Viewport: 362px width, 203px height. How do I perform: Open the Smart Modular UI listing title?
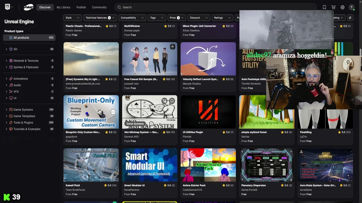click(x=134, y=185)
